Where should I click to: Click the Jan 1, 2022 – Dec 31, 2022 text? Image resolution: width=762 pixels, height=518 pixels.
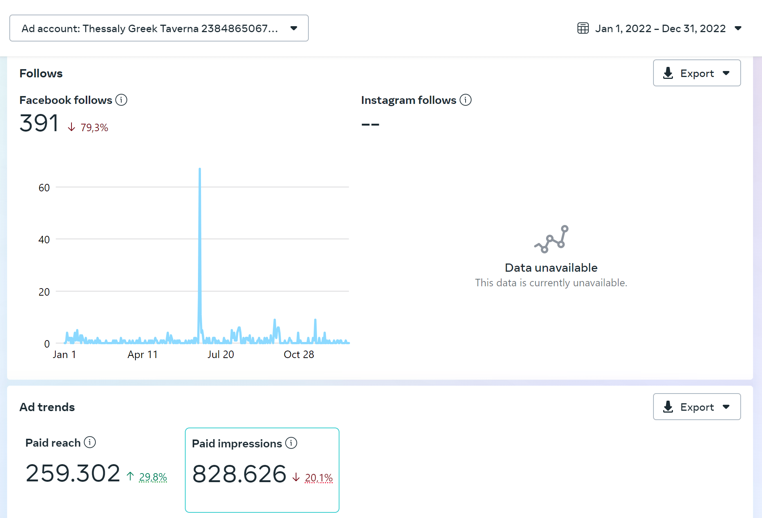660,28
